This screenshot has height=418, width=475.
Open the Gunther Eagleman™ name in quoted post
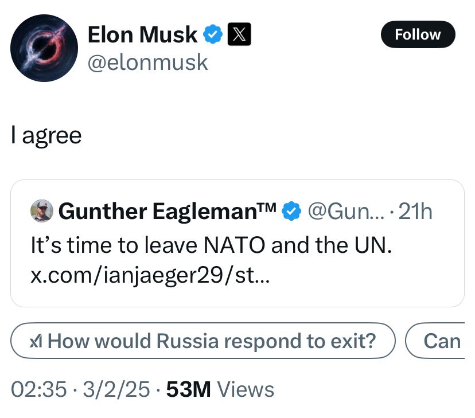[x=167, y=211]
